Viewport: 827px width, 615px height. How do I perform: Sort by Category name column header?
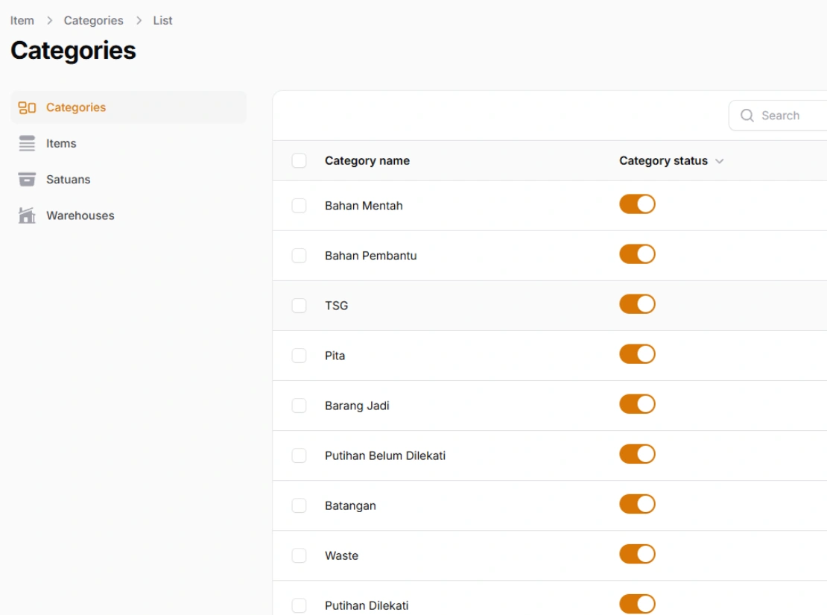pos(367,161)
